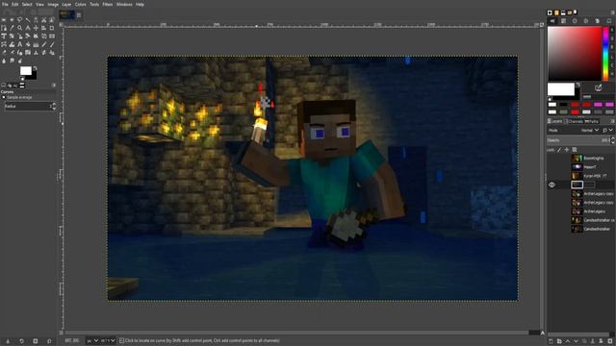Select the Clone stamp tool
This screenshot has height=346, width=616.
tap(36, 53)
